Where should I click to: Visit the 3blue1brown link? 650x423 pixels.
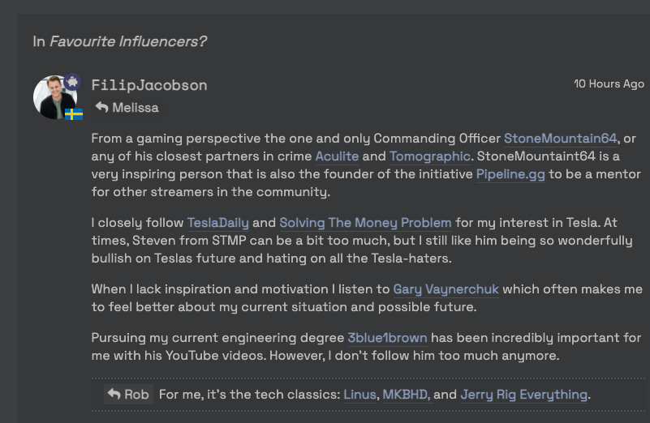coord(387,337)
